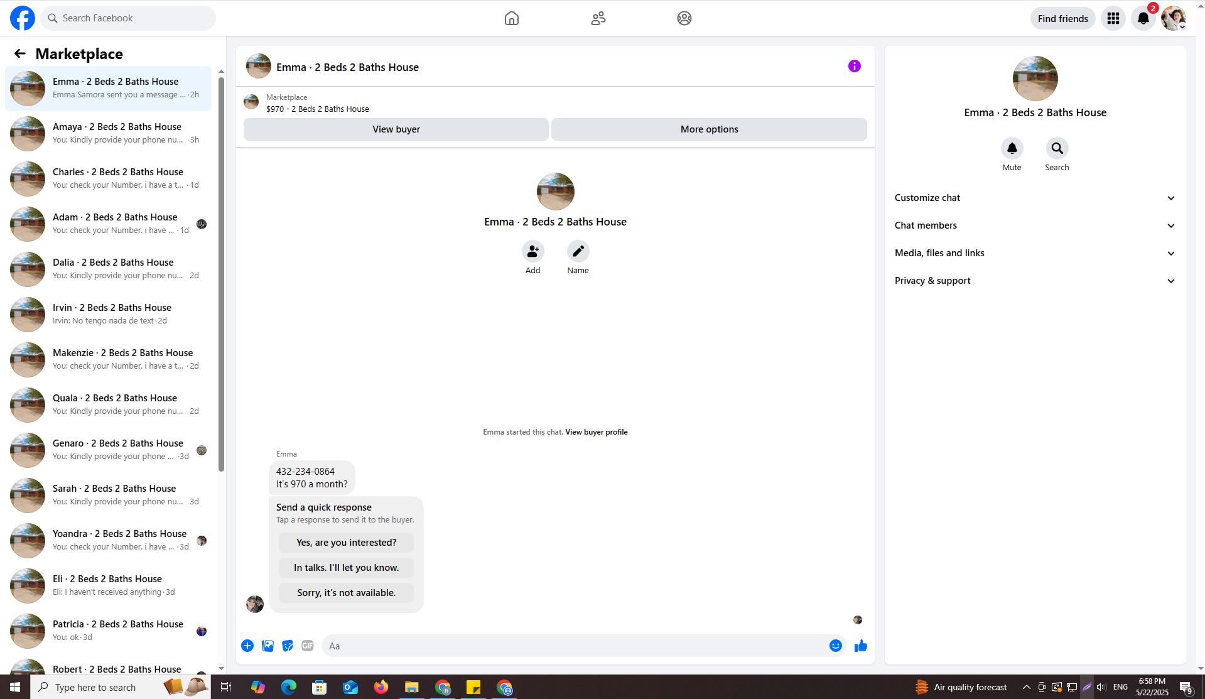Open the Friends icon in top navigation
Image resolution: width=1205 pixels, height=699 pixels.
click(598, 18)
